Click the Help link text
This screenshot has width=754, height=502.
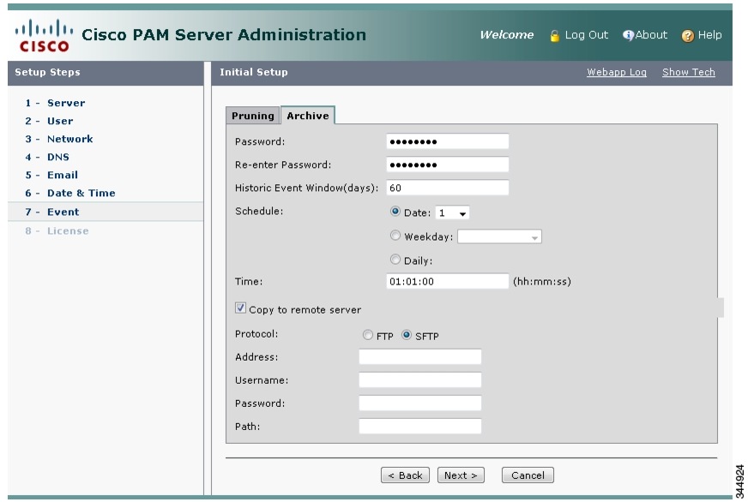click(709, 35)
